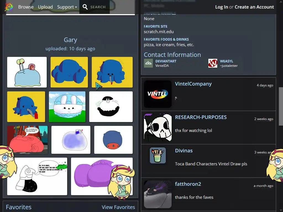Click the DeviantArt contact icon
283x212 pixels.
pyautogui.click(x=148, y=63)
